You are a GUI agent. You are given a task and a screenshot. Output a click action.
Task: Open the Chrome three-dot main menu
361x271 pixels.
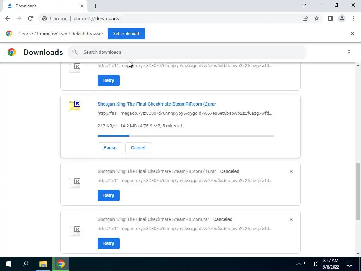coord(353,18)
